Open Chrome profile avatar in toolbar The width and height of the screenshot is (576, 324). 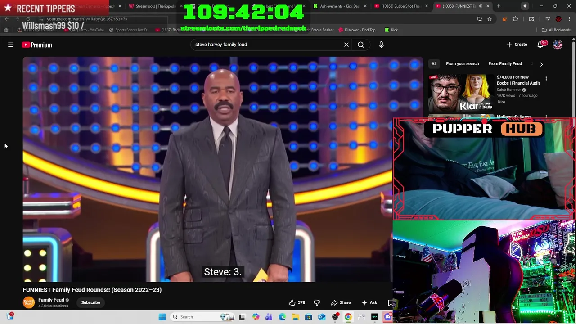click(558, 19)
